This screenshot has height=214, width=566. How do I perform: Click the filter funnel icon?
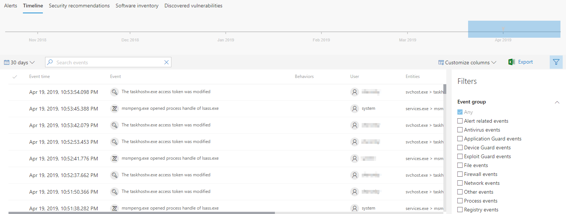(x=556, y=62)
